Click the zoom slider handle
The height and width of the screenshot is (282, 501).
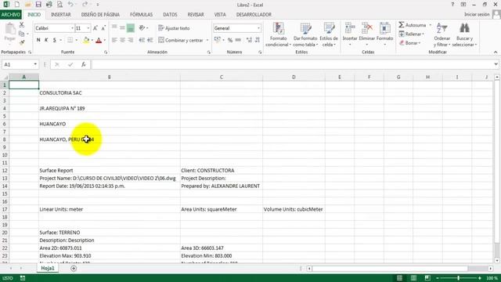click(458, 278)
